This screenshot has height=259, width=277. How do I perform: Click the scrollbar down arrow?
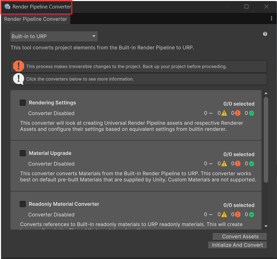click(266, 226)
